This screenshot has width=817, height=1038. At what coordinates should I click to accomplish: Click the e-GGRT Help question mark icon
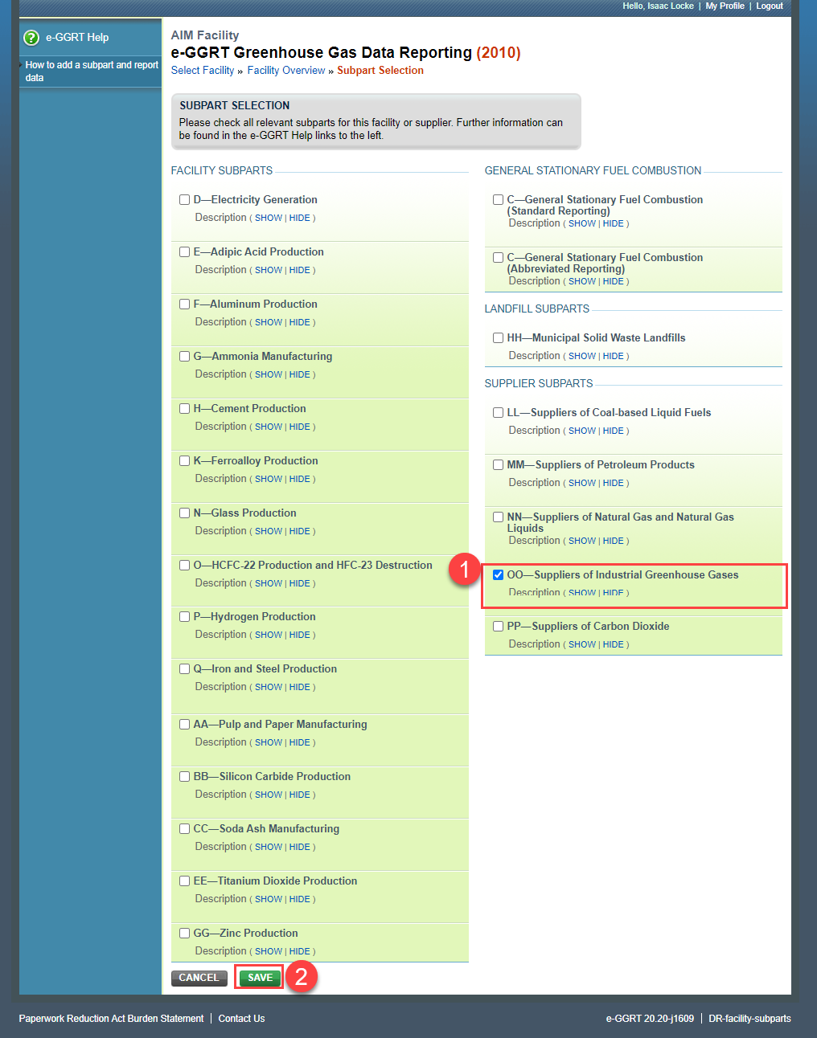[30, 37]
